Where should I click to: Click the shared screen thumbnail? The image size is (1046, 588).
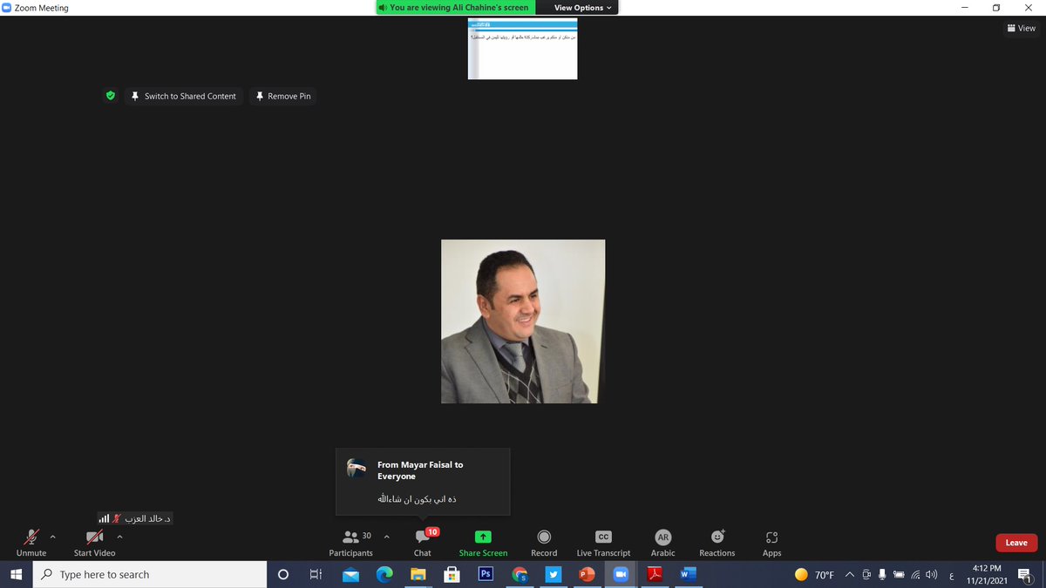click(522, 51)
